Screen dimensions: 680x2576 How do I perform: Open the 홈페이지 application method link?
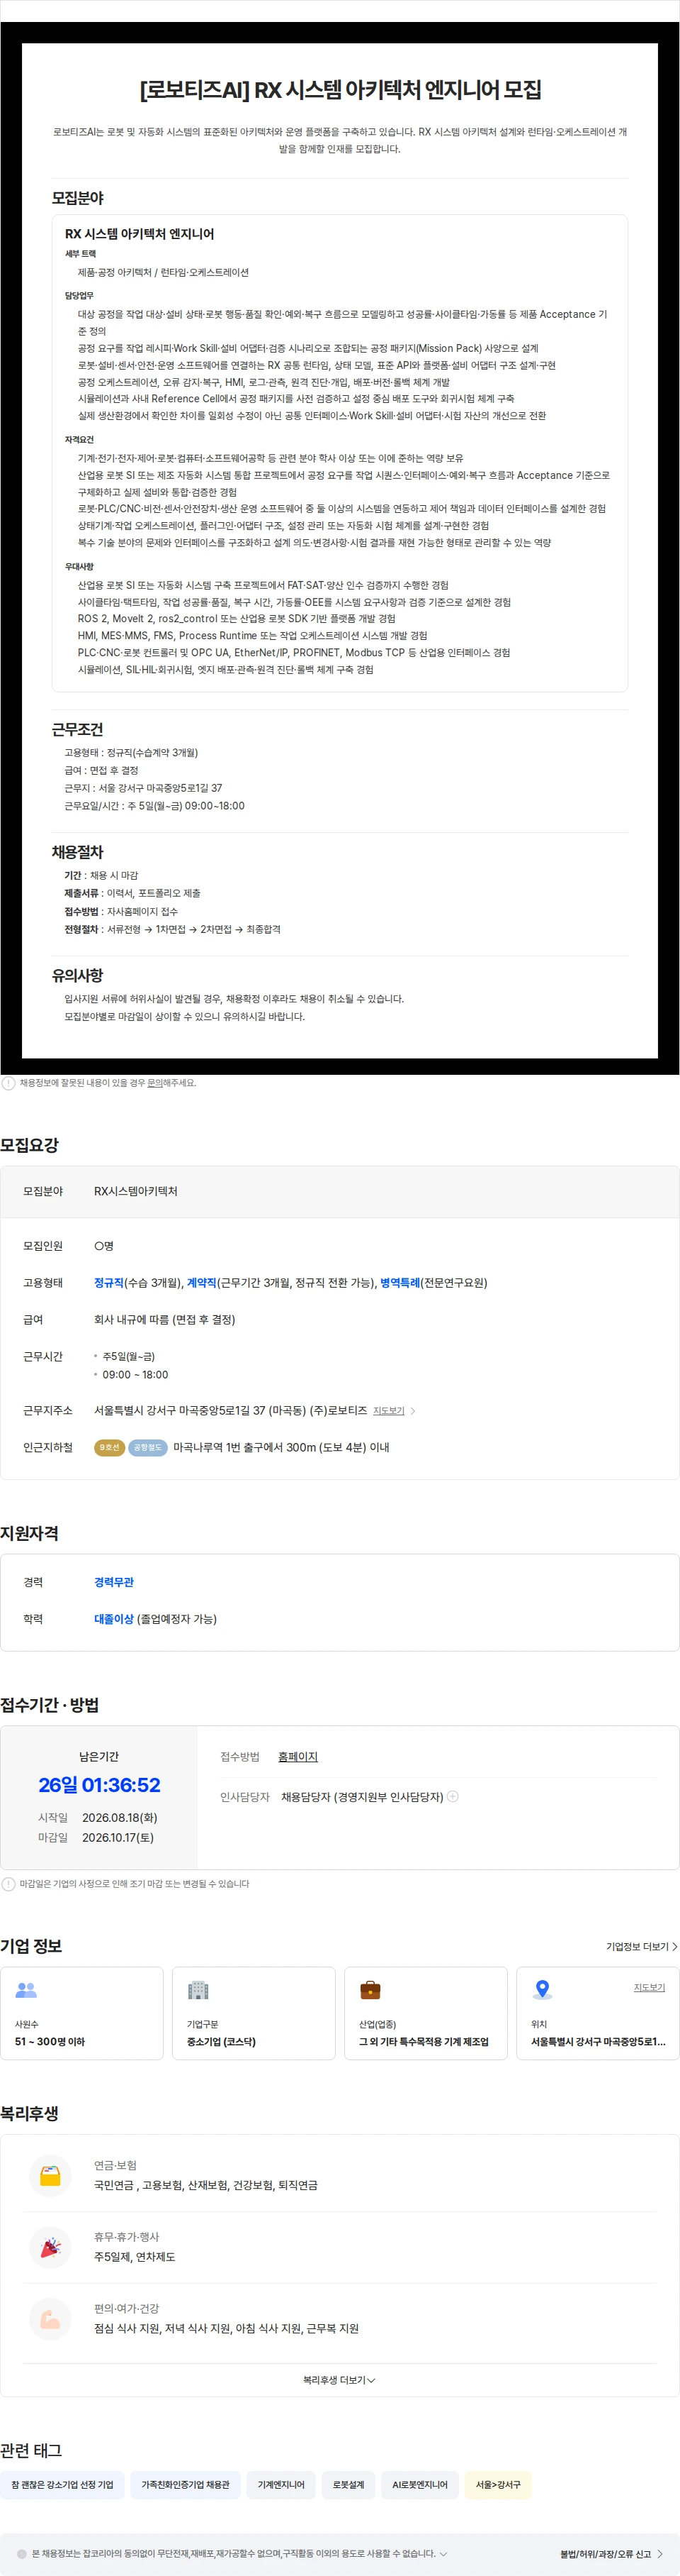(297, 1757)
